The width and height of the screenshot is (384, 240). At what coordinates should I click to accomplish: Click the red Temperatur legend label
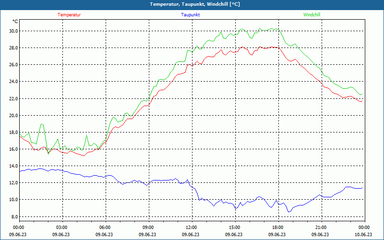[x=69, y=15]
